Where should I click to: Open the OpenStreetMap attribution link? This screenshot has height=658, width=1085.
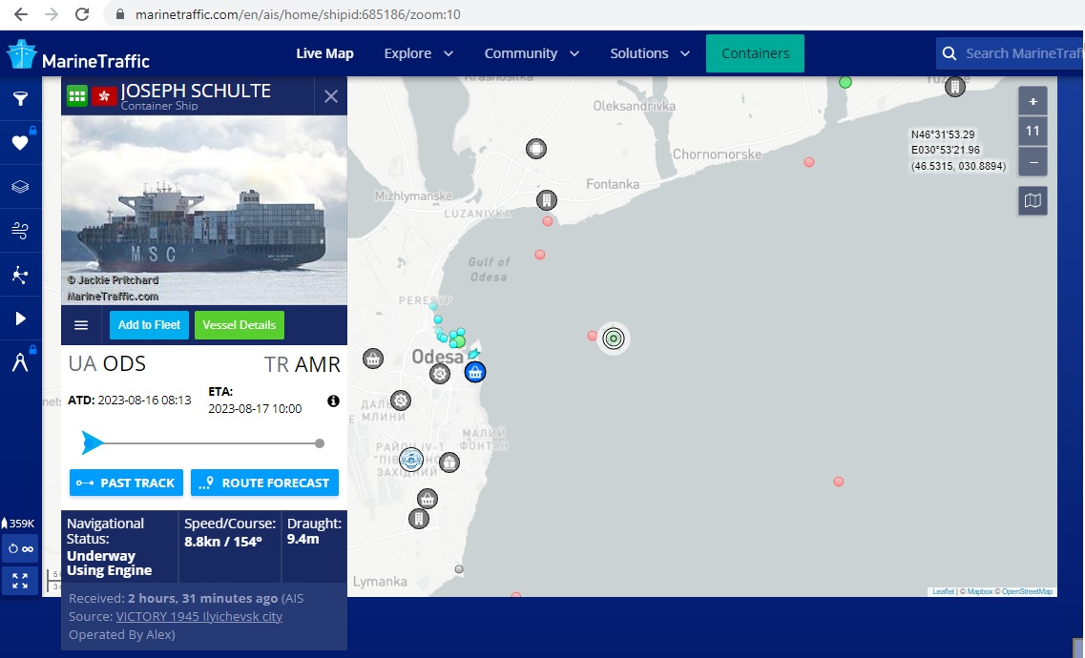[1028, 591]
